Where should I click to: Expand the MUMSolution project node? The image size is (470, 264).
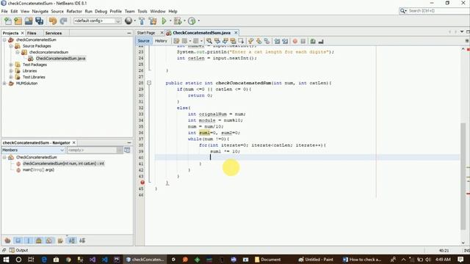tap(4, 84)
